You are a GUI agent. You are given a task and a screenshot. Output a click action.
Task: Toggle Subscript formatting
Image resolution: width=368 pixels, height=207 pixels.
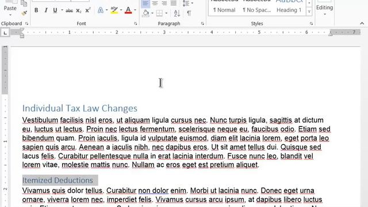pyautogui.click(x=79, y=11)
